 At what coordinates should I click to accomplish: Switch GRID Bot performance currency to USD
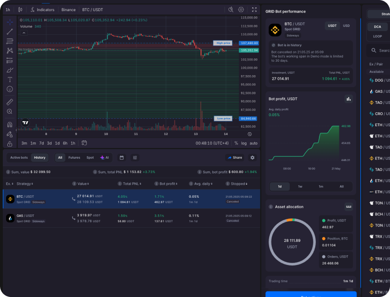[346, 26]
